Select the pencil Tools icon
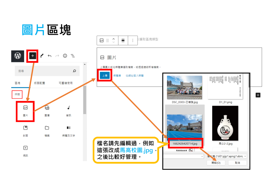The height and width of the screenshot is (194, 275). [42, 56]
